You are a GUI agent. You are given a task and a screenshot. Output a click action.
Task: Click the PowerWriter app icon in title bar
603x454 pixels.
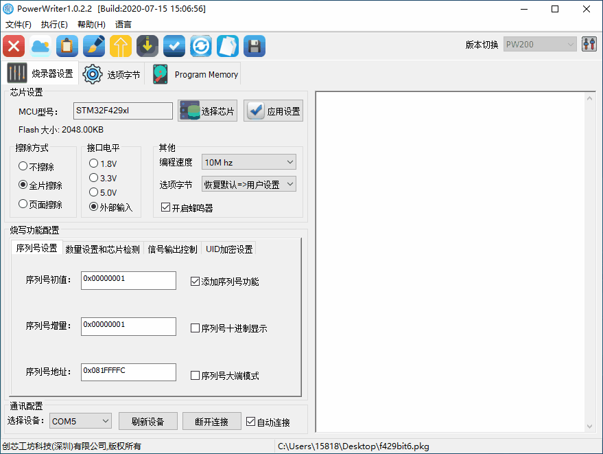[8, 9]
